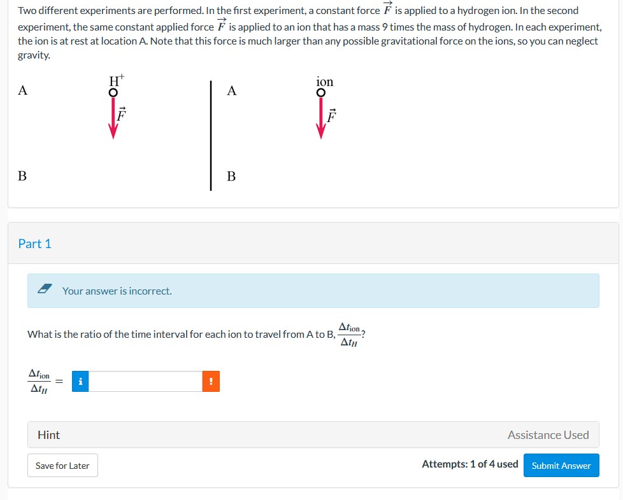Click the 'Attempts: 1 of 4 used' text
Screen dimensions: 623x500
469,464
